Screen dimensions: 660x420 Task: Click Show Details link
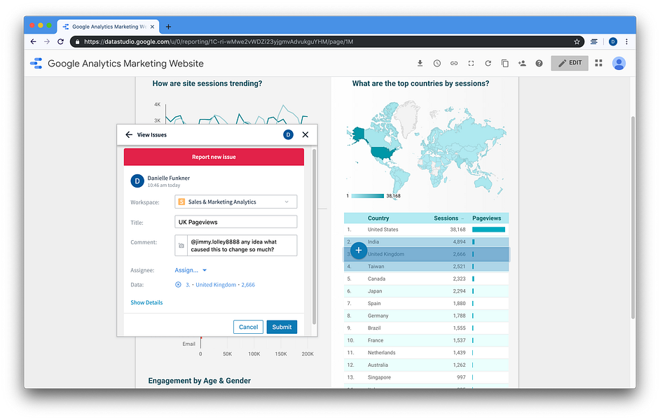146,302
